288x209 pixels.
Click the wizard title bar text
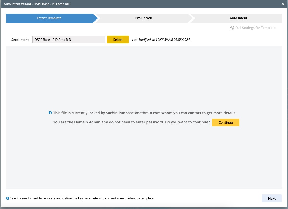coord(37,4)
